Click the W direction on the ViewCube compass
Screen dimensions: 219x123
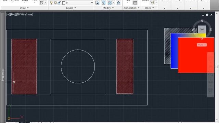click(193, 30)
